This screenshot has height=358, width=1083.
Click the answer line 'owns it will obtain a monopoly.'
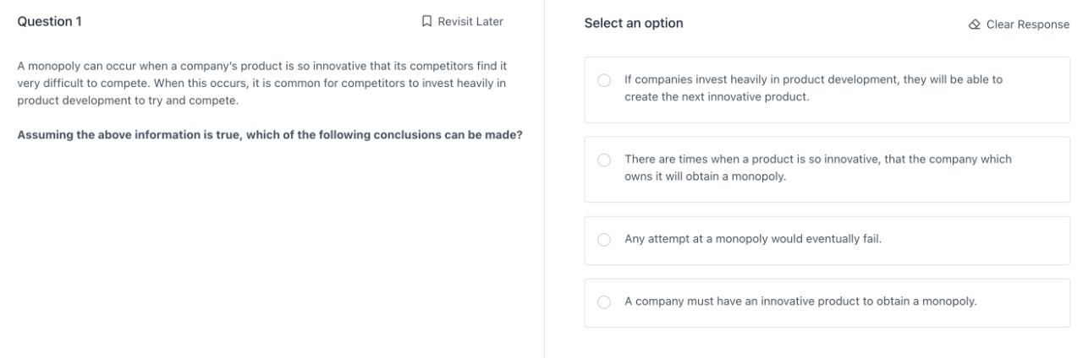[706, 176]
